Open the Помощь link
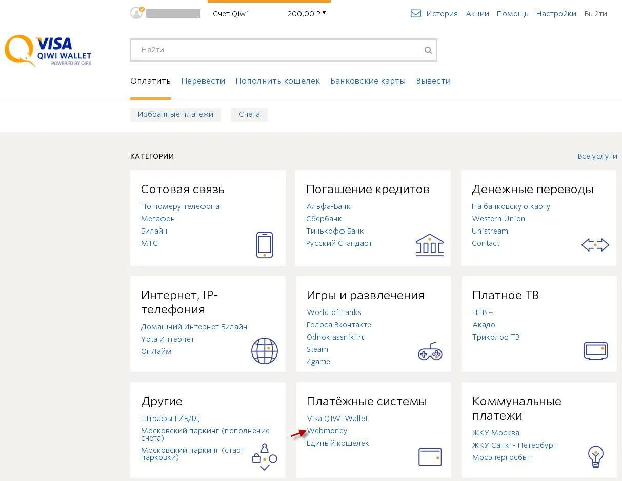 (x=512, y=14)
